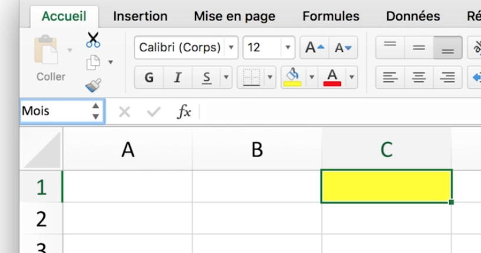The image size is (481, 253).
Task: Toggle underline S formatting
Action: coord(206,78)
